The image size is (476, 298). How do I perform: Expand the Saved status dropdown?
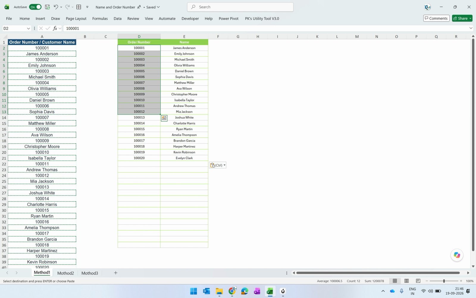tap(158, 7)
